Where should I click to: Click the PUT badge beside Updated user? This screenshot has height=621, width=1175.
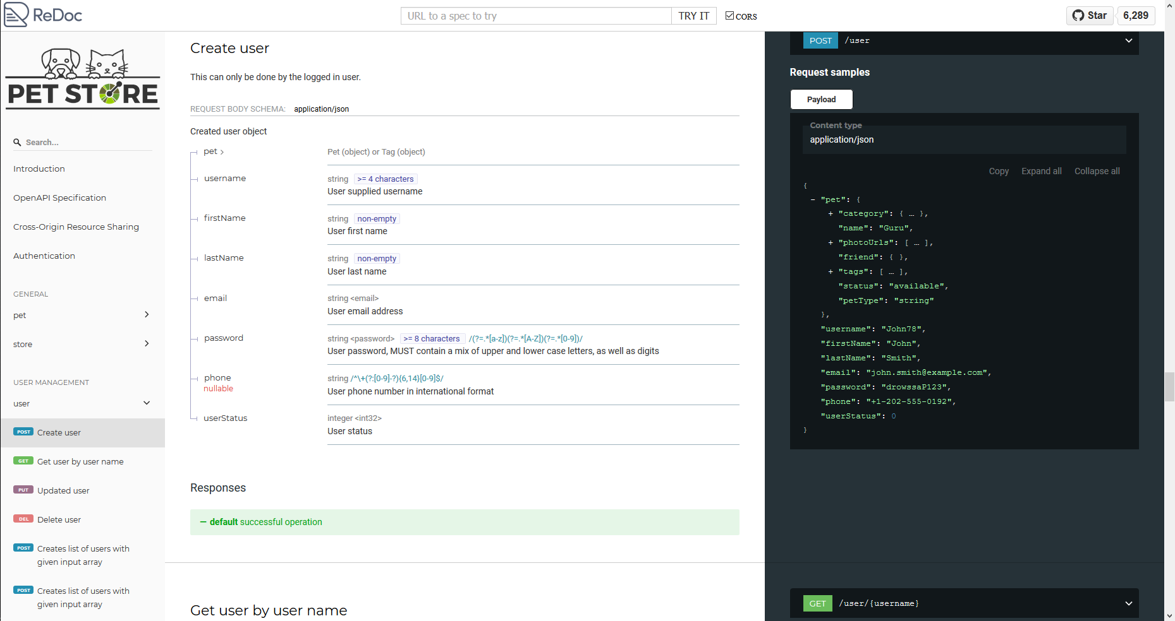click(23, 490)
